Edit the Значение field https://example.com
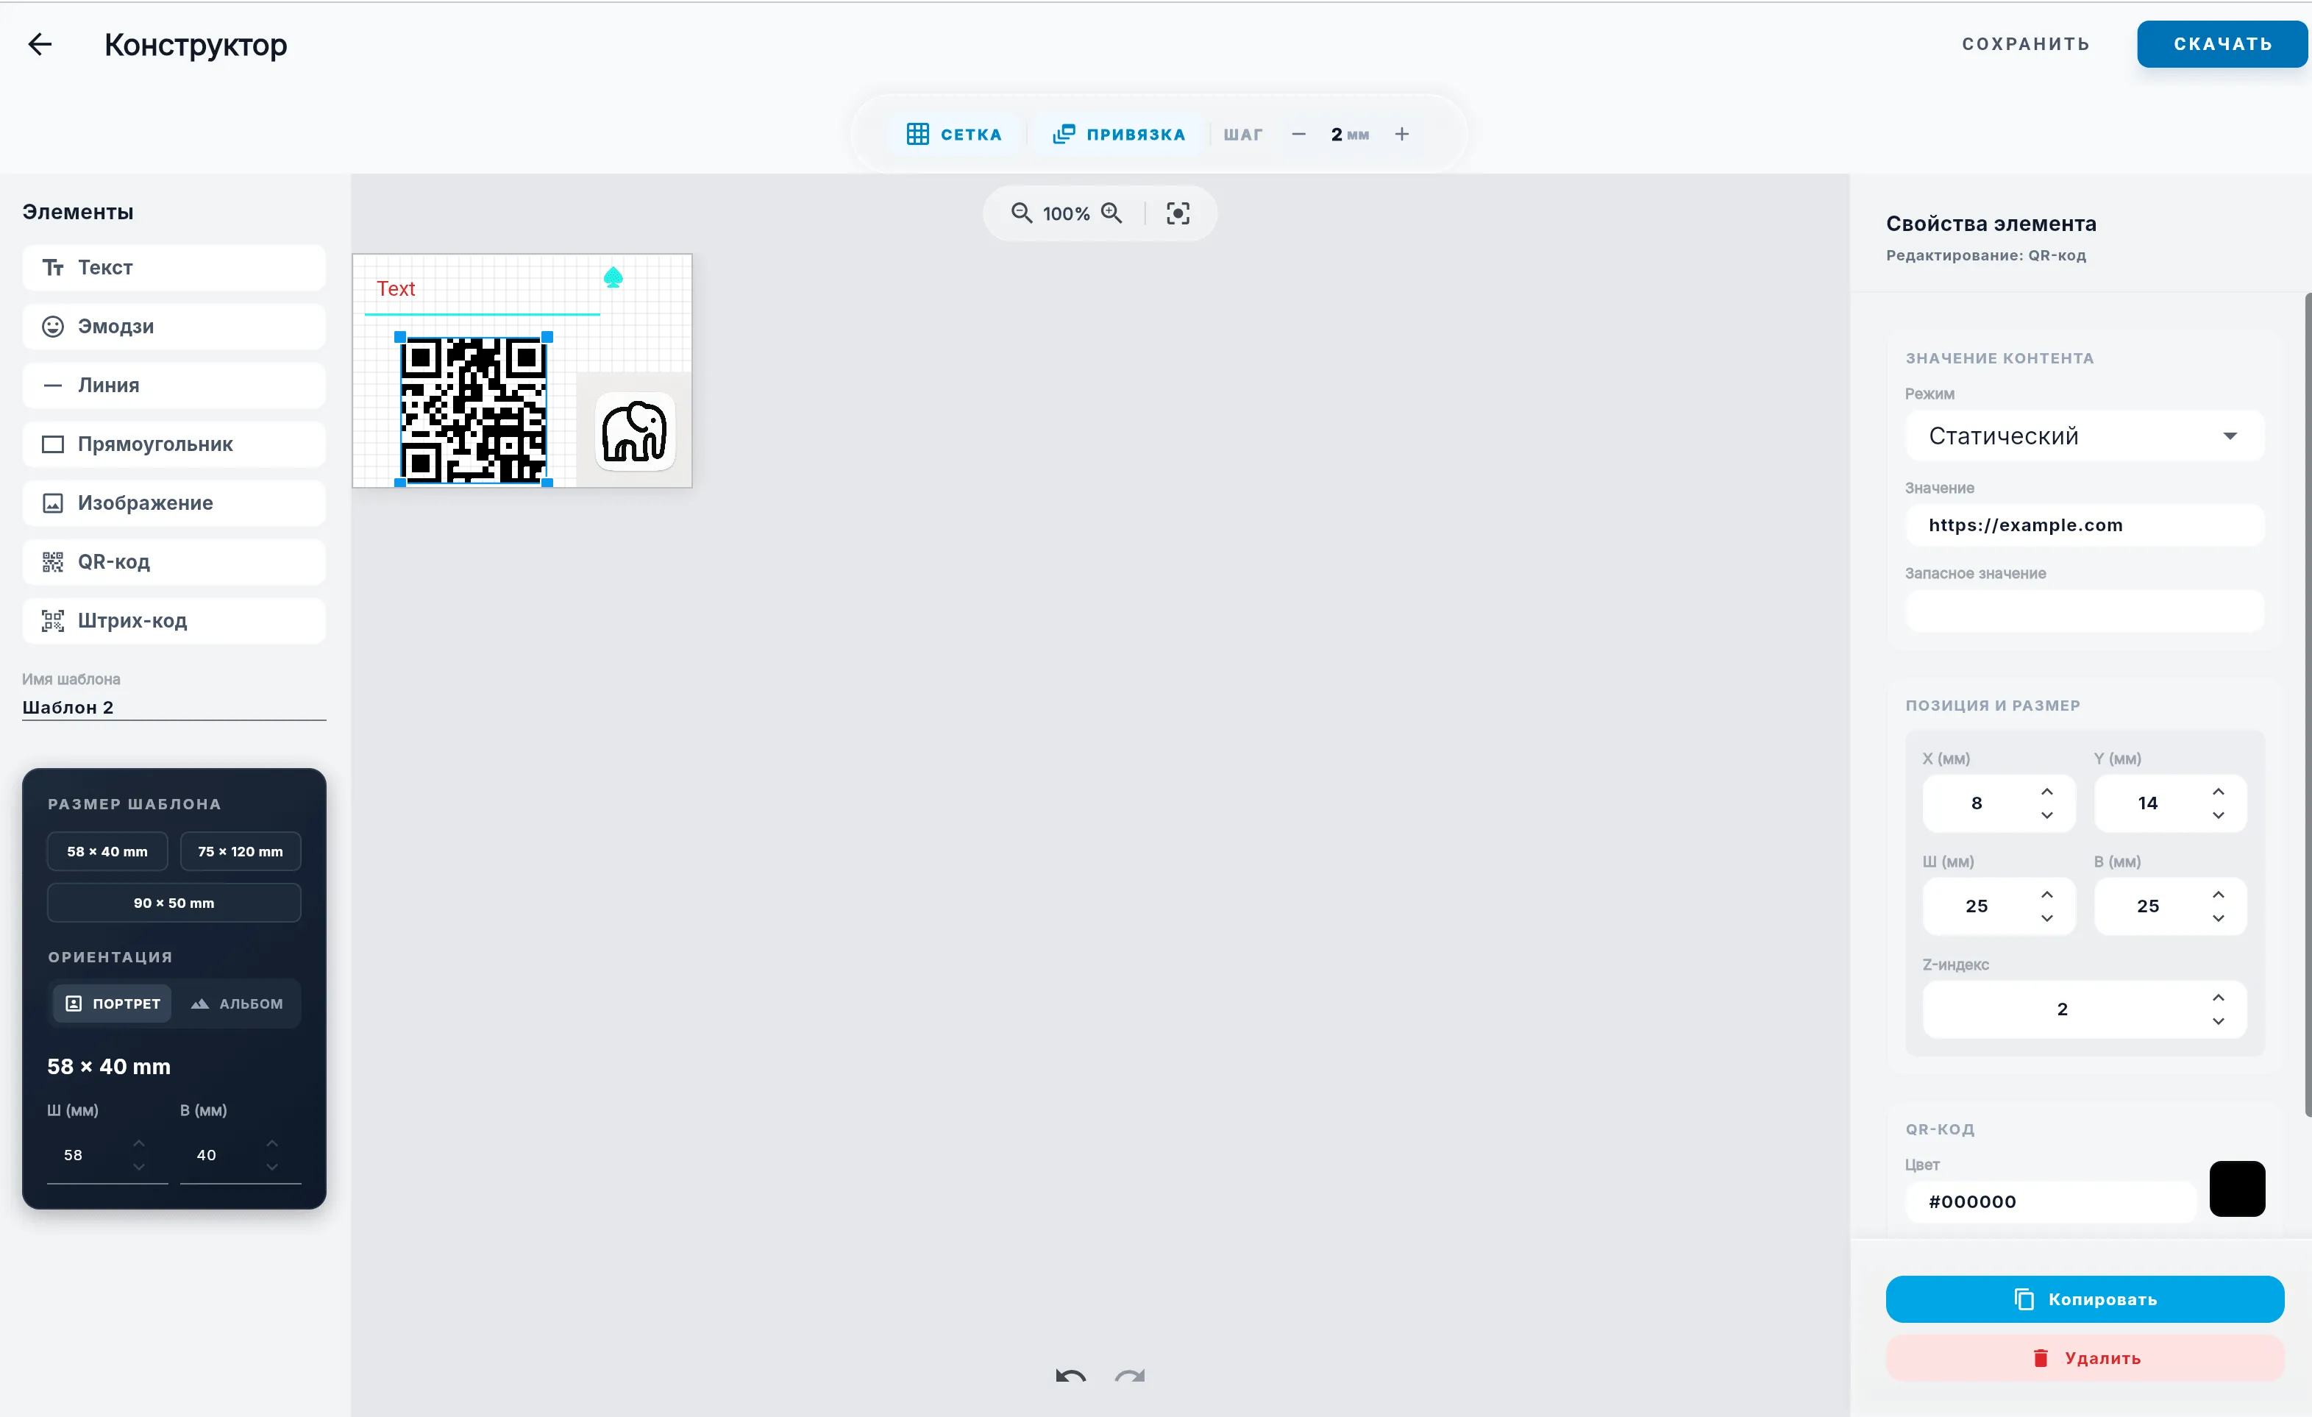Screen dimensions: 2312x1417 click(2085, 525)
